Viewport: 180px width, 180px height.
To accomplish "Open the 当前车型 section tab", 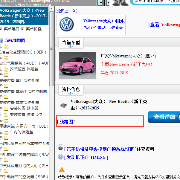I will coord(71,43).
